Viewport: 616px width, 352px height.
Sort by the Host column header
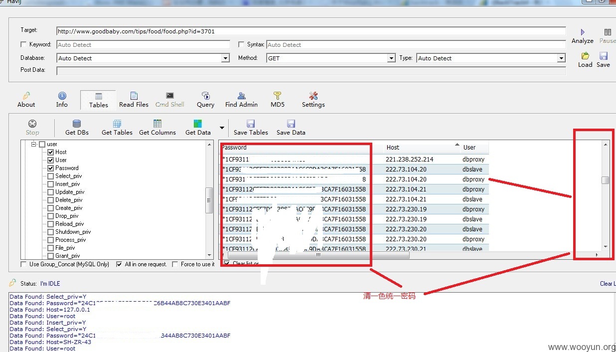point(422,147)
